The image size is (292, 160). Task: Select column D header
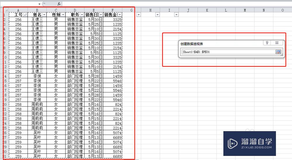click(x=75, y=10)
